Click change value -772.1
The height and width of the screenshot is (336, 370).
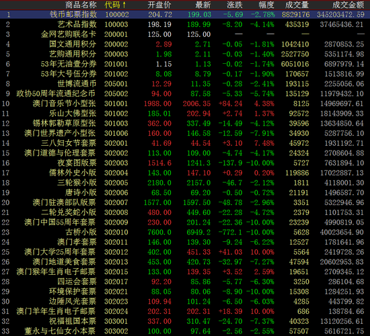230,233
